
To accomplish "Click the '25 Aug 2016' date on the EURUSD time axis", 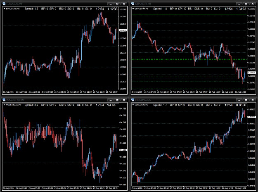I will [8, 92].
